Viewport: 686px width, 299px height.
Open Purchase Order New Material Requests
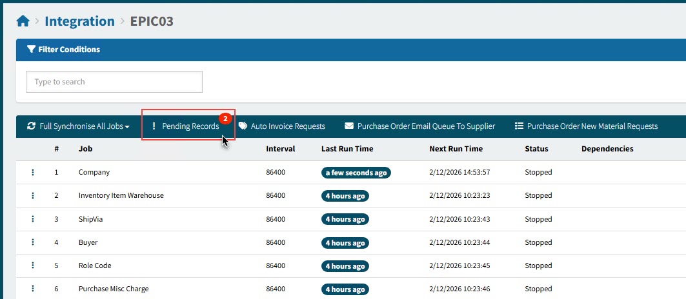(586, 126)
